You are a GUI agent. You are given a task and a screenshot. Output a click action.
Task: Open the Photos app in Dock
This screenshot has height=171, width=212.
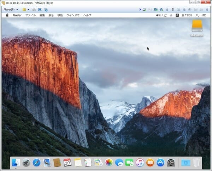point(109,163)
